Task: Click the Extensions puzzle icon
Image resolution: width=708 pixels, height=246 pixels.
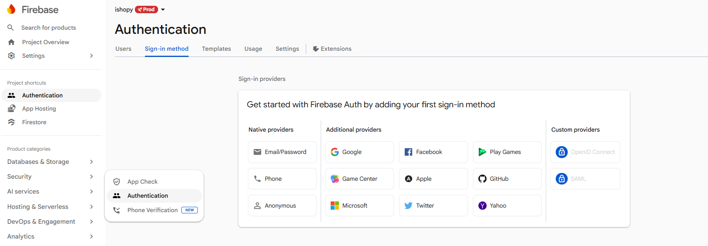Action: (x=316, y=49)
